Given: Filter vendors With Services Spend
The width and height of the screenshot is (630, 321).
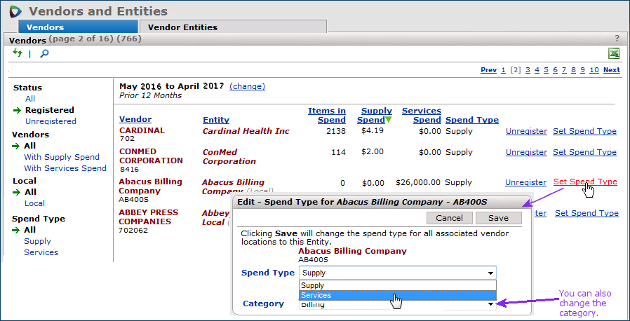Looking at the screenshot, I should [x=65, y=168].
